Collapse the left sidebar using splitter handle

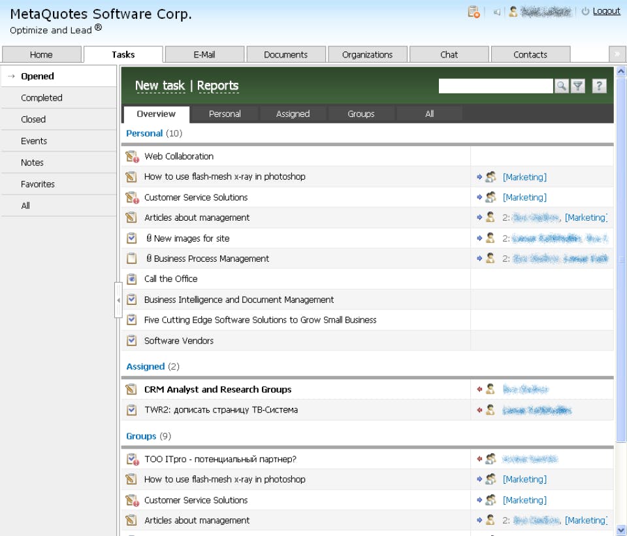[118, 300]
